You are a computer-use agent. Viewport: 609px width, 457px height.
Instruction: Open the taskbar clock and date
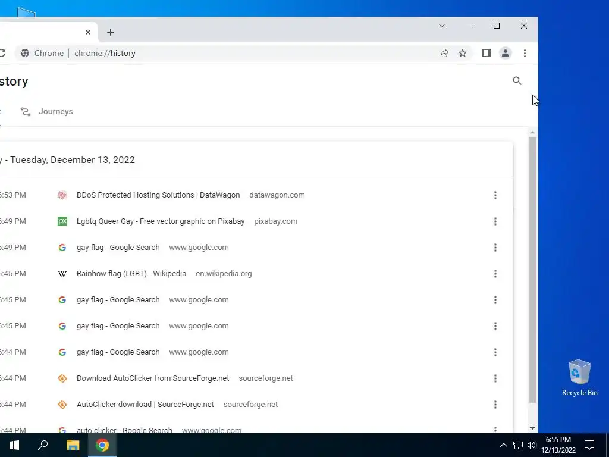pos(558,445)
